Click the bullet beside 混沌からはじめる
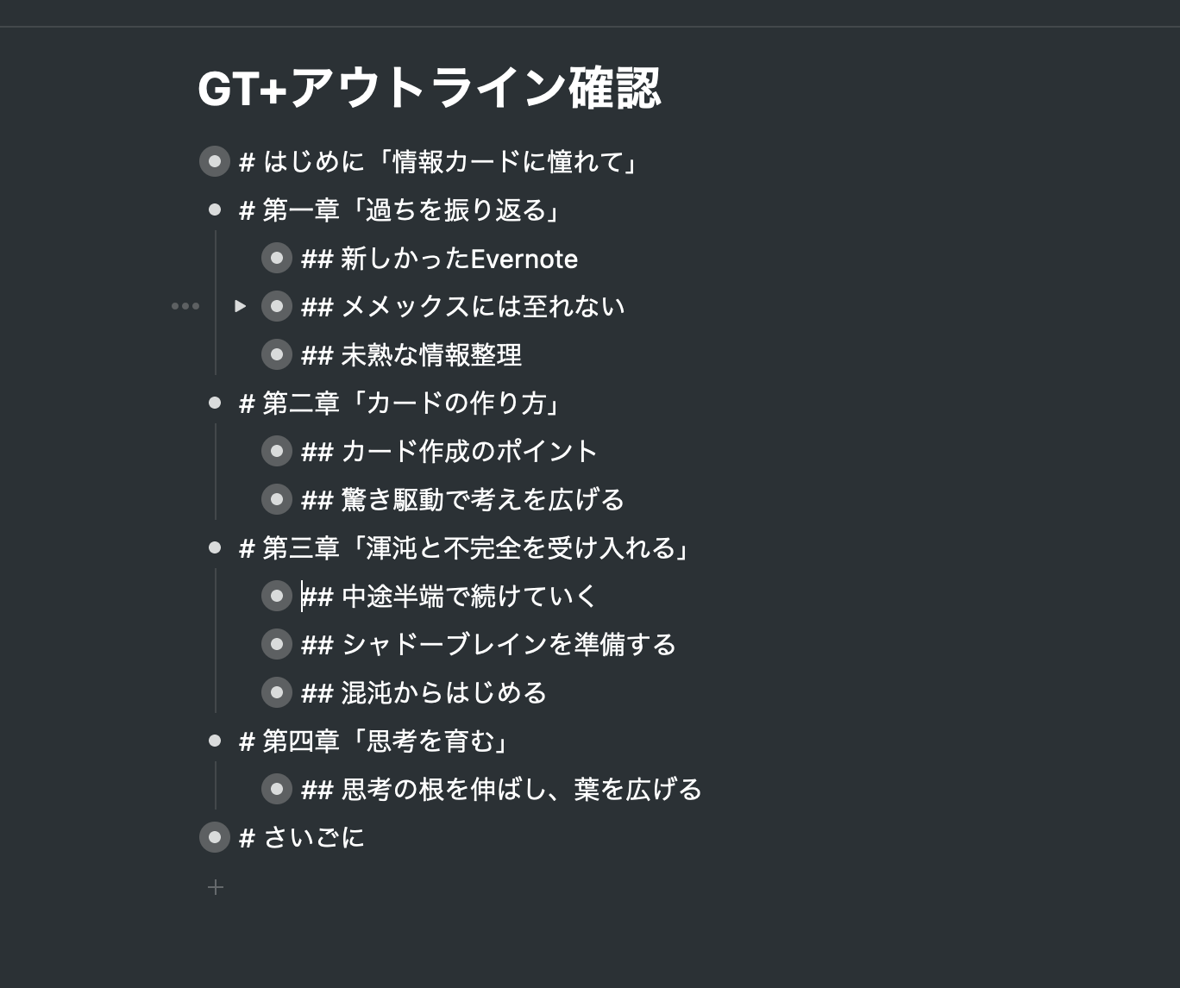 pyautogui.click(x=277, y=692)
